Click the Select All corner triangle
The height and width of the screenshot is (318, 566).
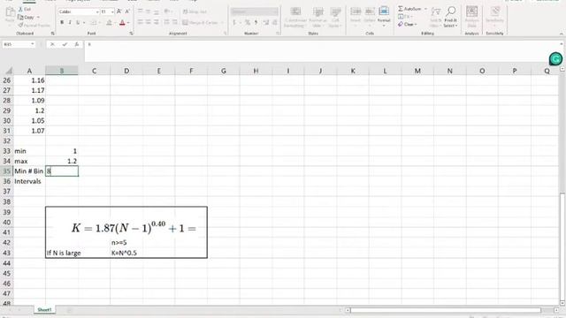click(8, 71)
